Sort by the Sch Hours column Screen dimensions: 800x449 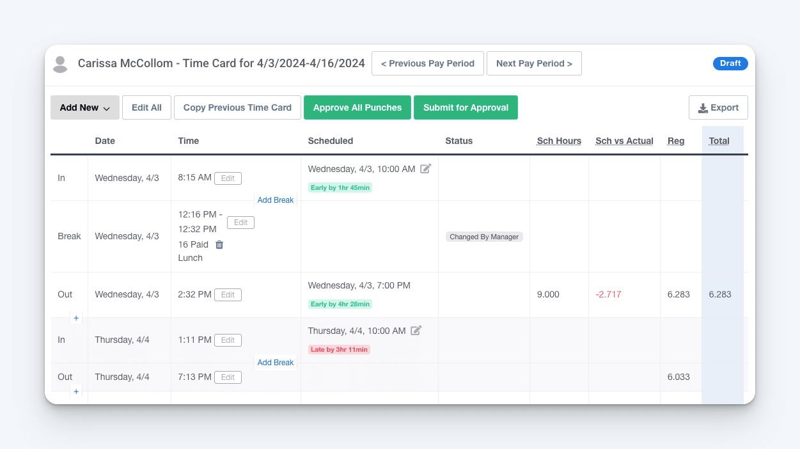click(559, 141)
